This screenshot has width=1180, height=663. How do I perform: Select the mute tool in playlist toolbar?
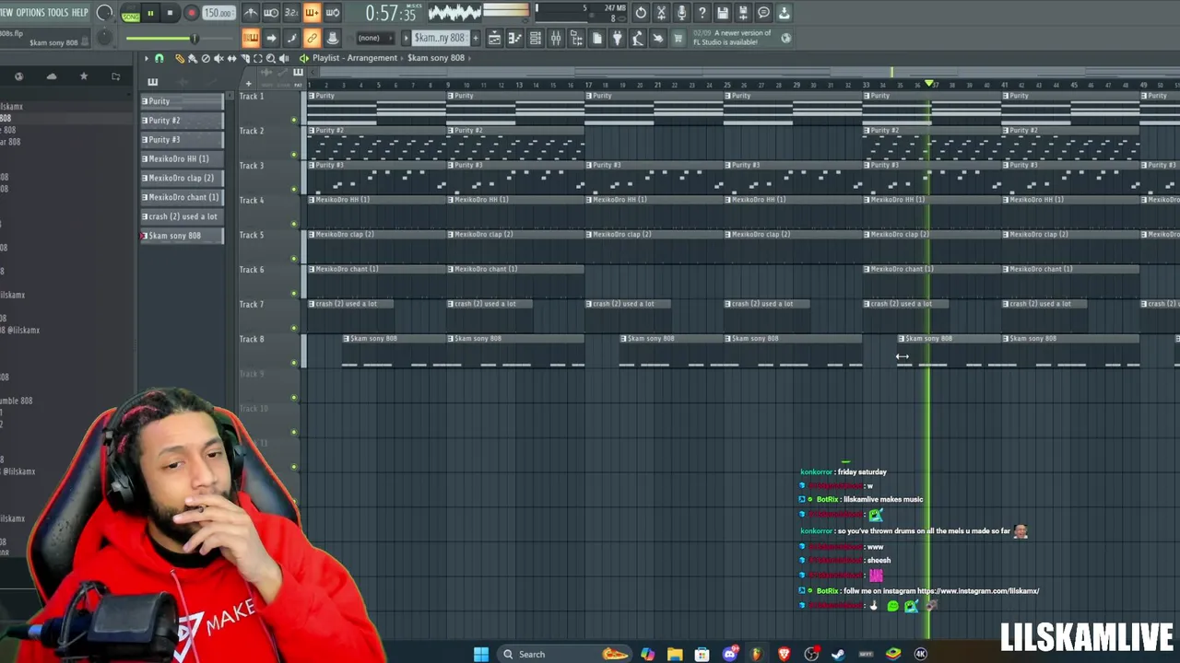(x=218, y=58)
